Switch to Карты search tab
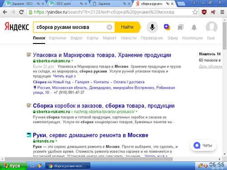Screen dimensions: 227x170 (93, 38)
